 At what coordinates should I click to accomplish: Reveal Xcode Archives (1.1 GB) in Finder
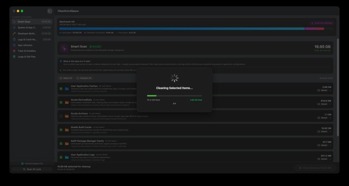322,118
